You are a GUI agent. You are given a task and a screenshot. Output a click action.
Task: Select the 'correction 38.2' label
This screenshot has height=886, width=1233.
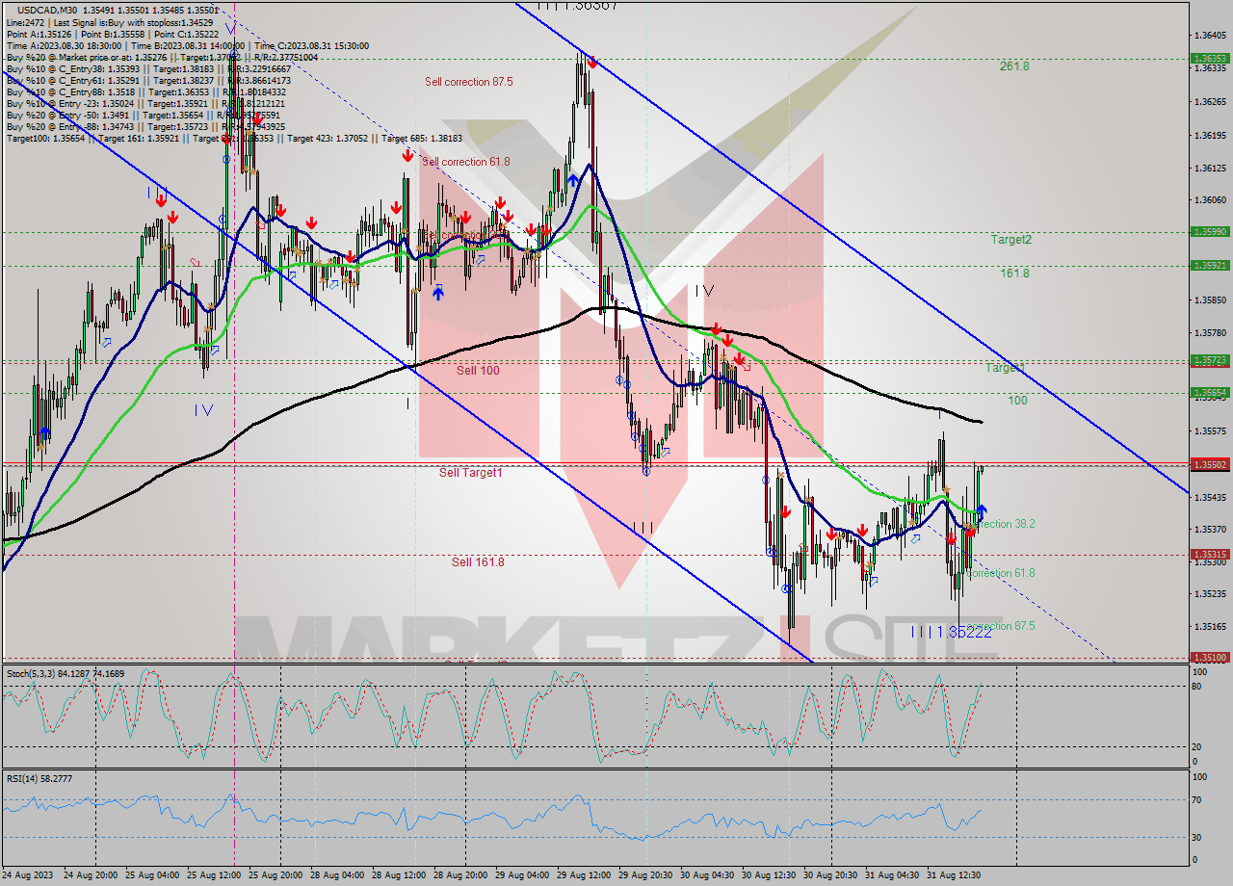[1002, 524]
